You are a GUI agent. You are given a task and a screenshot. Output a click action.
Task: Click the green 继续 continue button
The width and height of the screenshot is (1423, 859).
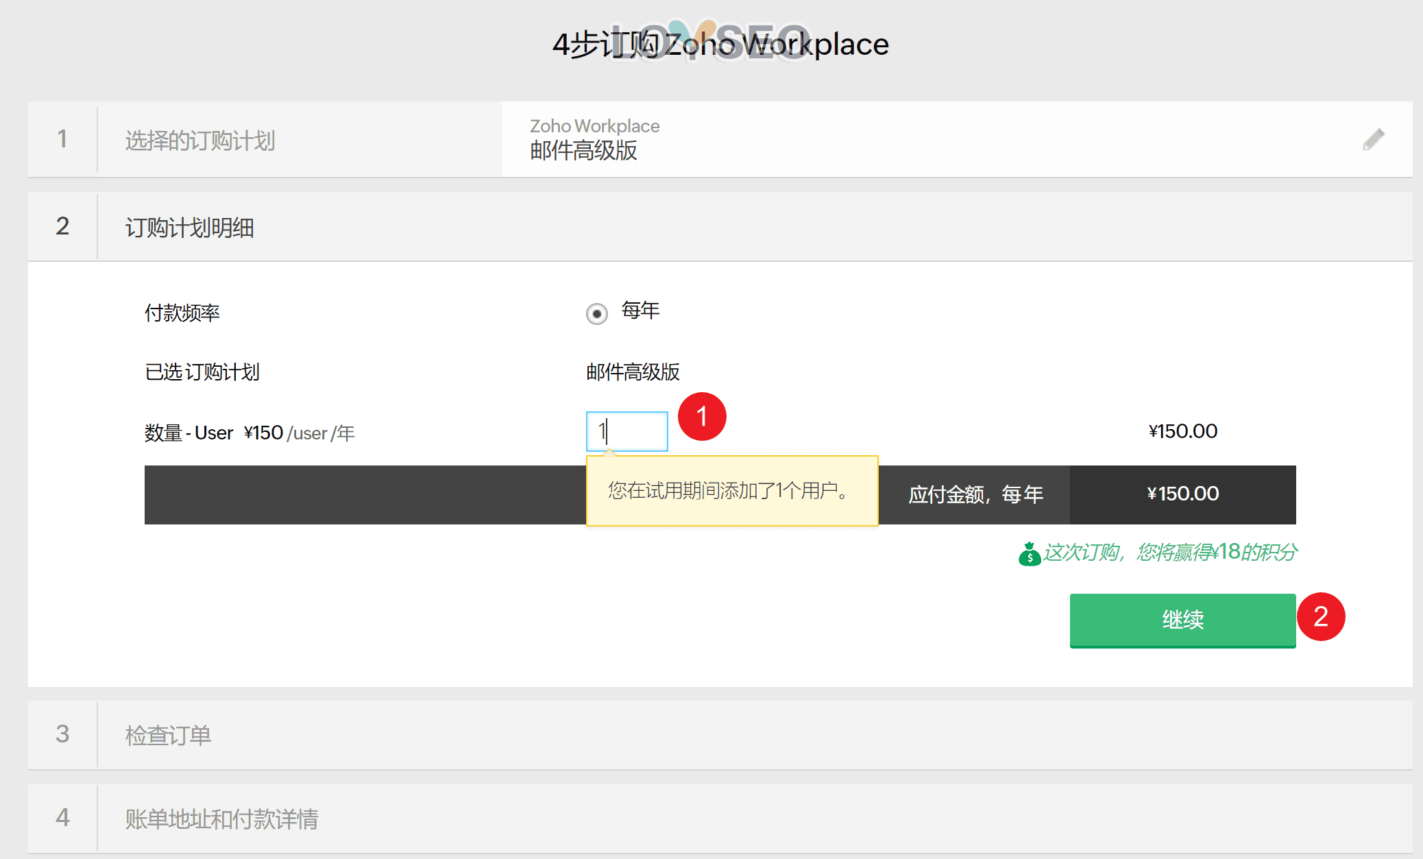[1182, 620]
